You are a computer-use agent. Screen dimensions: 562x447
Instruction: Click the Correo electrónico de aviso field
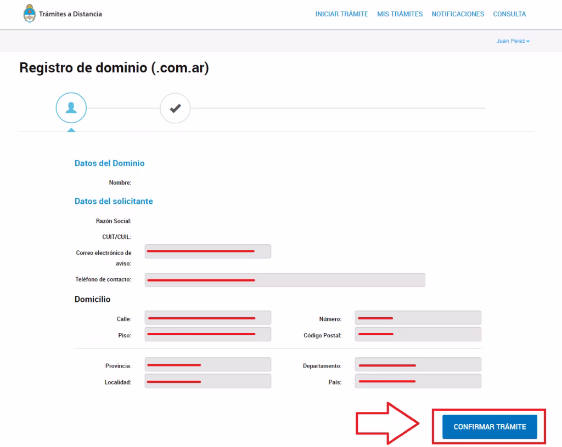point(208,251)
